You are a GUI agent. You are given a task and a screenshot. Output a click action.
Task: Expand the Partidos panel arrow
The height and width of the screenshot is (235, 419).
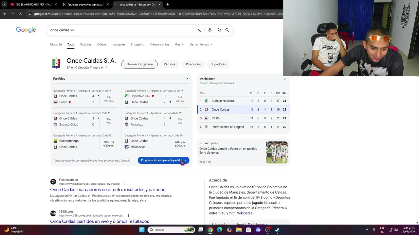(187, 79)
